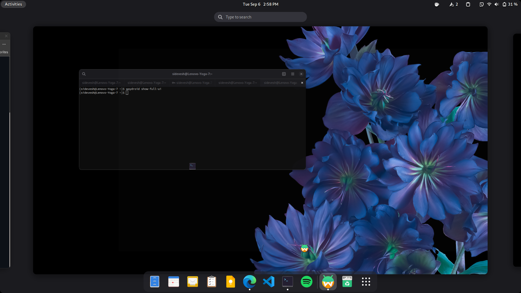This screenshot has height=293, width=521.
Task: Click the Activities button
Action: (13, 4)
